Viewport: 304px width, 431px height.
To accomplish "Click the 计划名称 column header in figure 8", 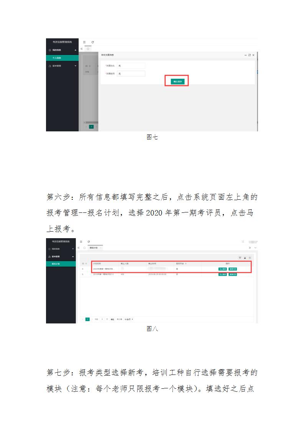I will pos(97,264).
